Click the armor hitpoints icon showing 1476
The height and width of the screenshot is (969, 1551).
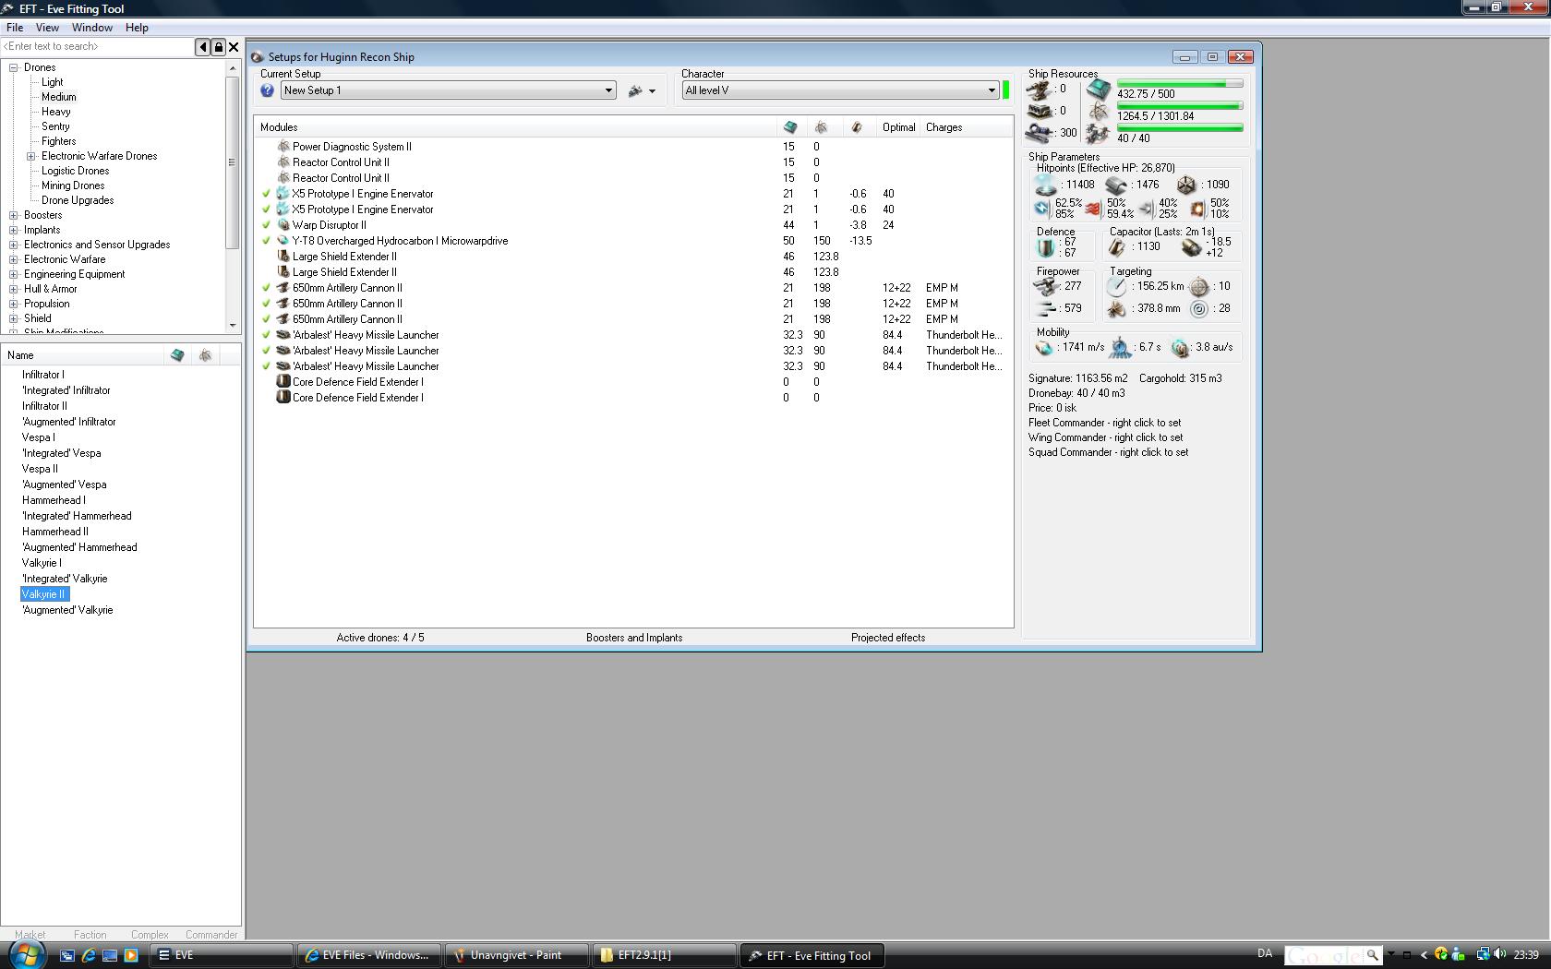pyautogui.click(x=1116, y=185)
